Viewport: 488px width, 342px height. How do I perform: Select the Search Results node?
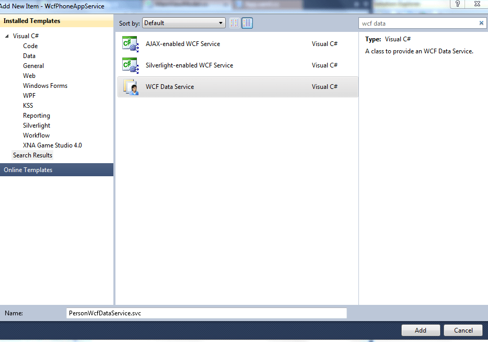(x=33, y=155)
